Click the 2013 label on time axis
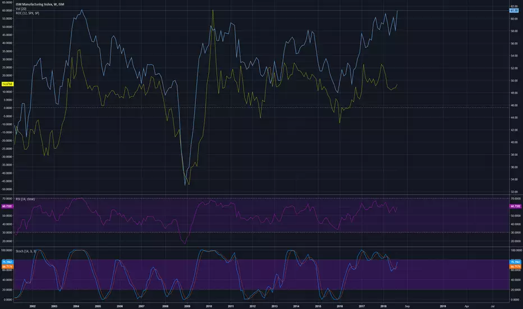The height and width of the screenshot is (309, 523). (274, 306)
